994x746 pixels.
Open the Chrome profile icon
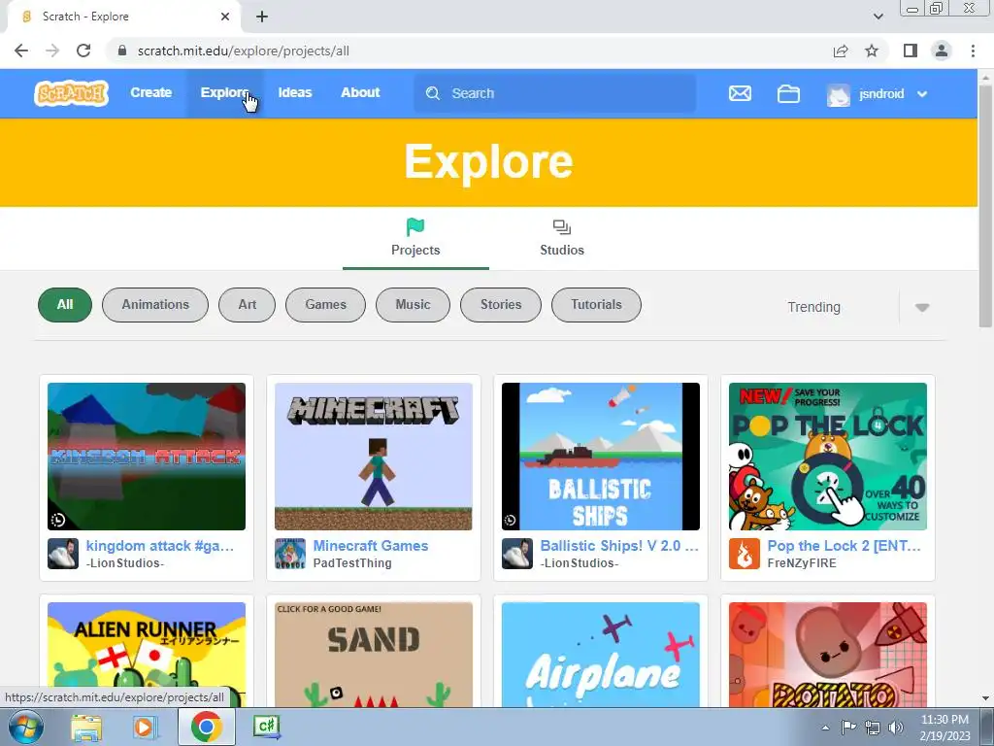(942, 51)
